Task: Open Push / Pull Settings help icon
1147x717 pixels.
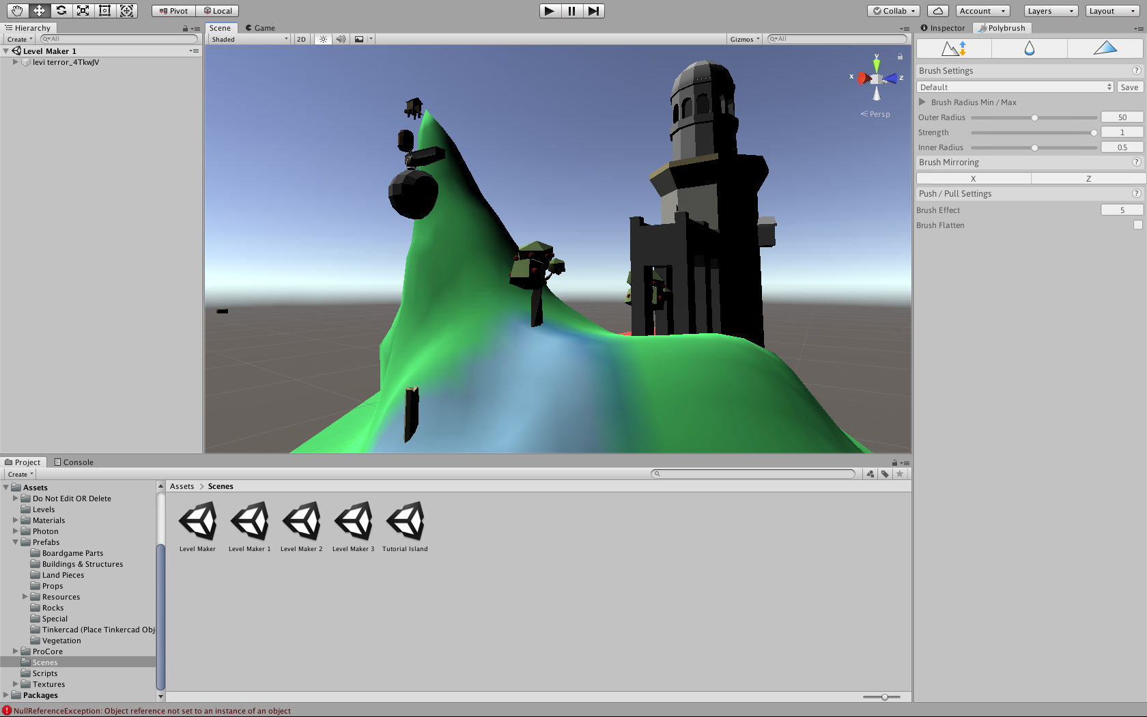Action: pos(1136,193)
